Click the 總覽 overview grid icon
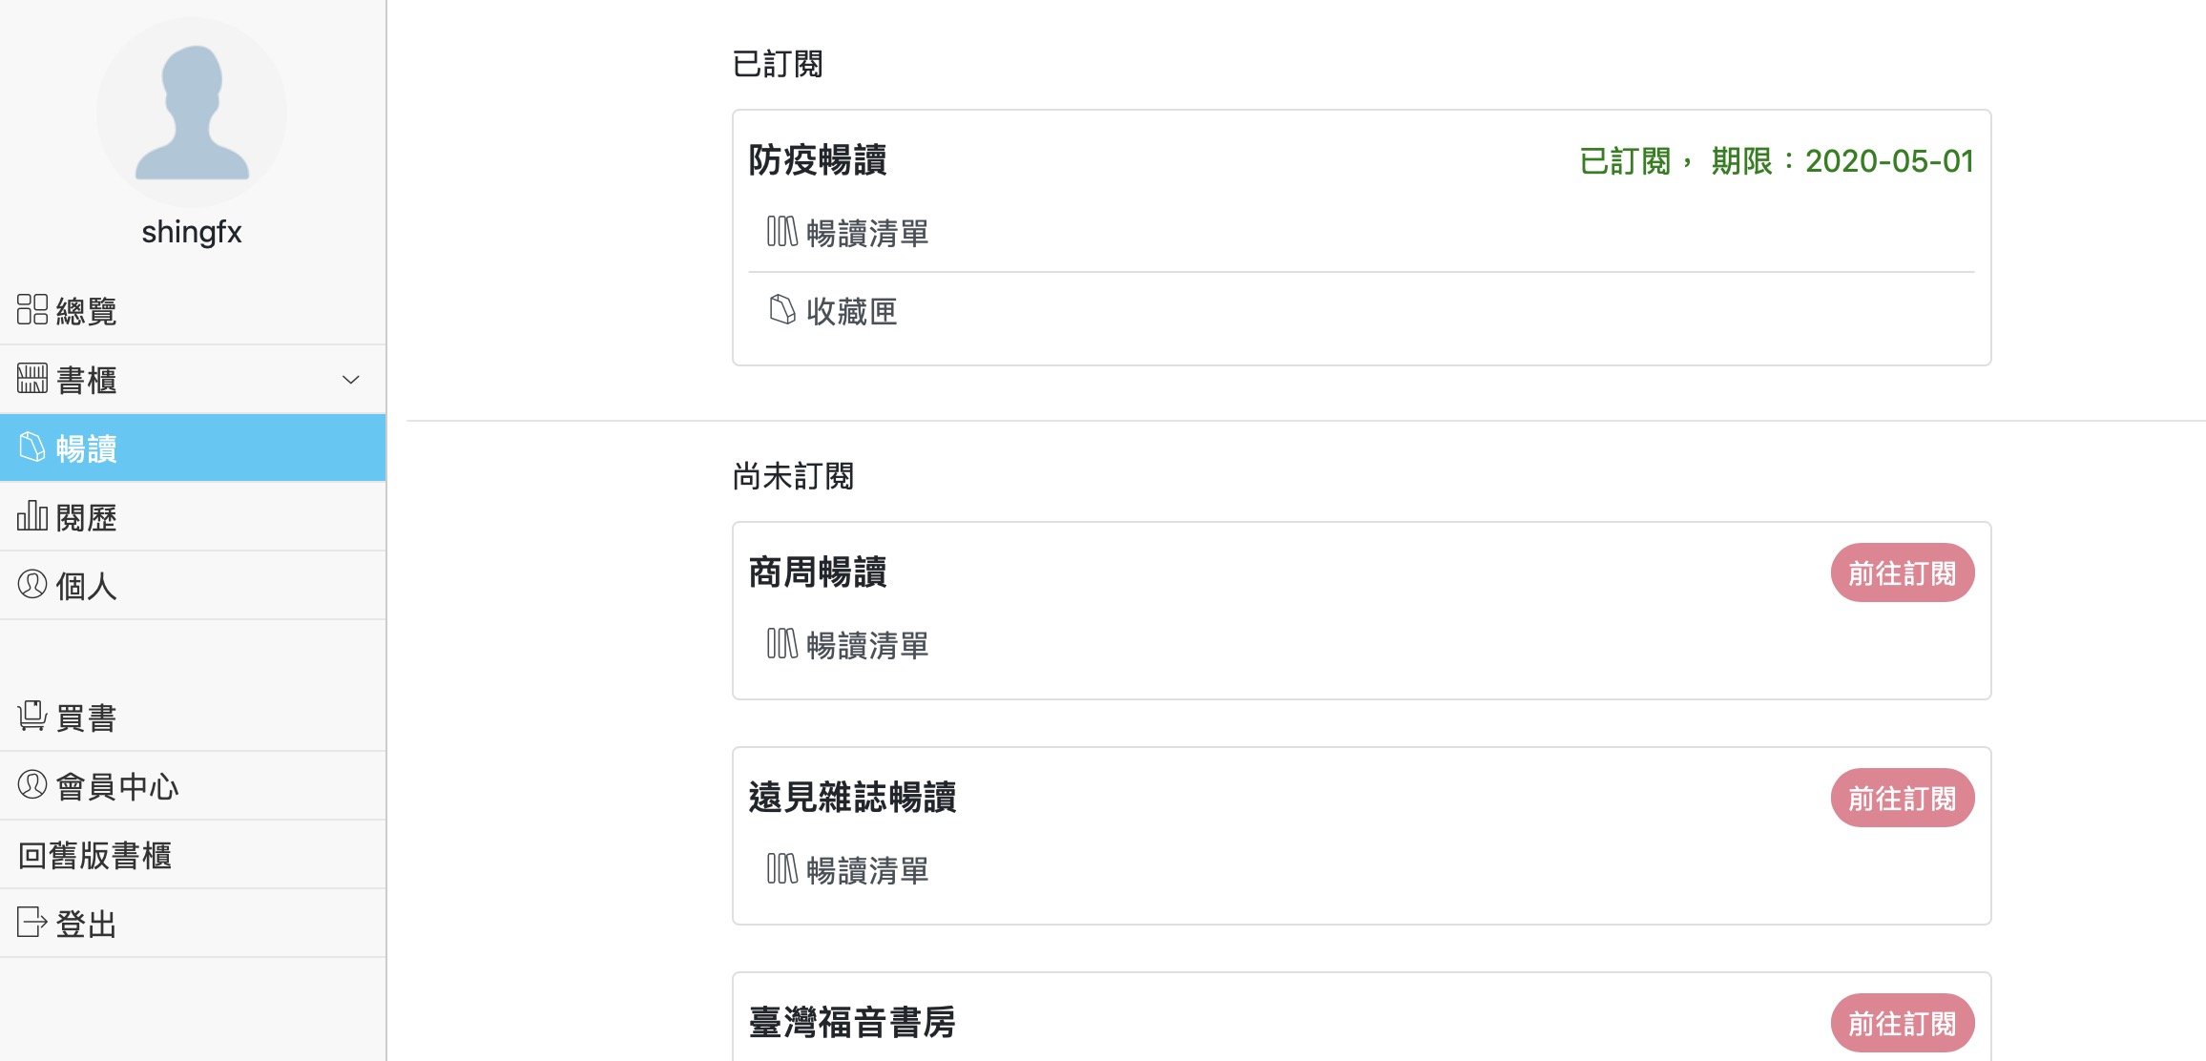2206x1061 pixels. click(32, 309)
